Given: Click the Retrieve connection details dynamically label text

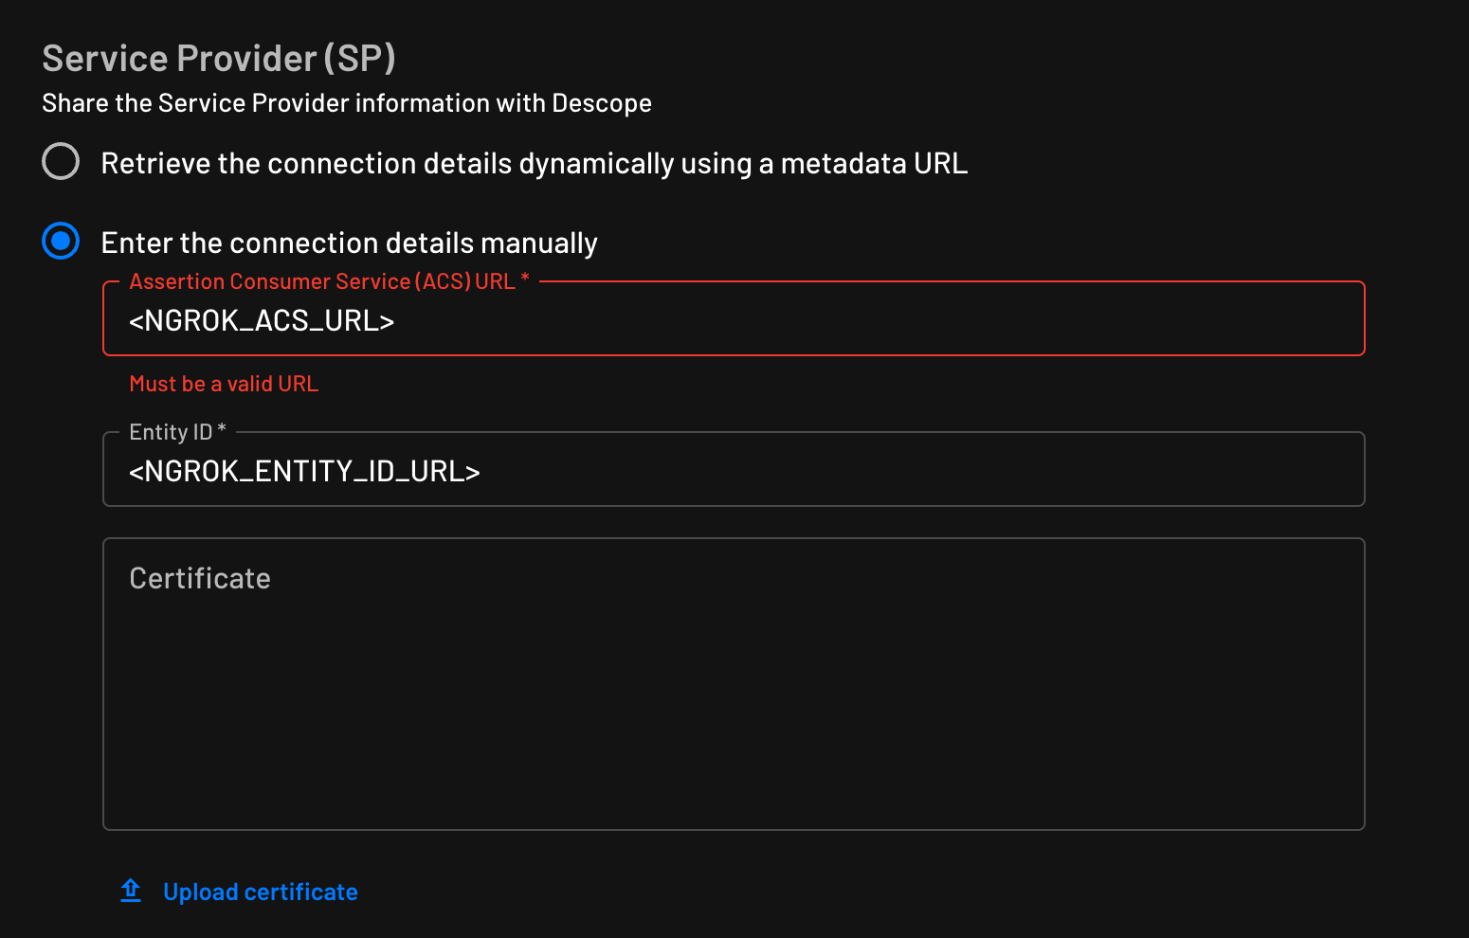Looking at the screenshot, I should pos(534,162).
